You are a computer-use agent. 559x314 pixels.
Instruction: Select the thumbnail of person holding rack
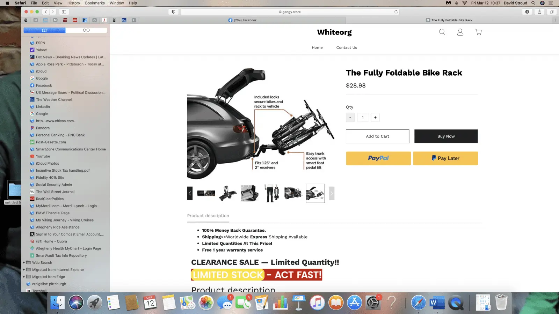click(271, 193)
